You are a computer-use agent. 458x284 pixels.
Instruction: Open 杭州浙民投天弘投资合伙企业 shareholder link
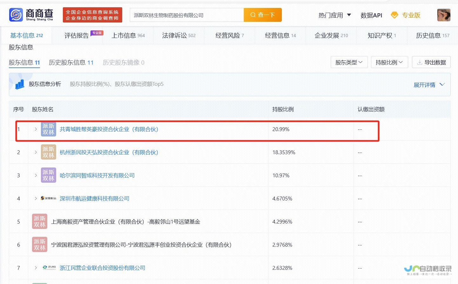point(109,152)
